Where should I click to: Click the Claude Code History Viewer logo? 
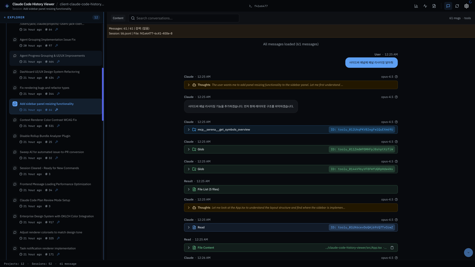coord(7,6)
